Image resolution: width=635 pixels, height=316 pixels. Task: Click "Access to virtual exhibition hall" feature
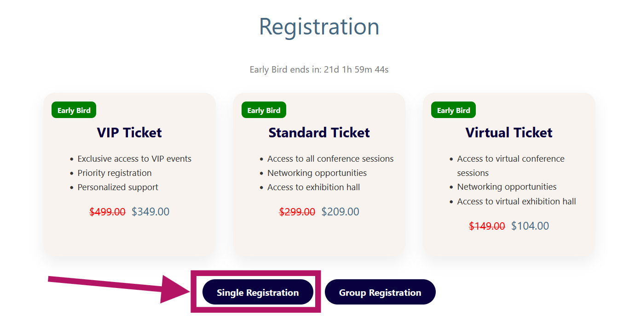point(516,202)
